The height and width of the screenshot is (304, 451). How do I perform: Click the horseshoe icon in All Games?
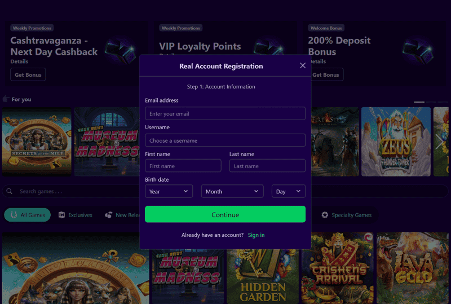tap(14, 215)
